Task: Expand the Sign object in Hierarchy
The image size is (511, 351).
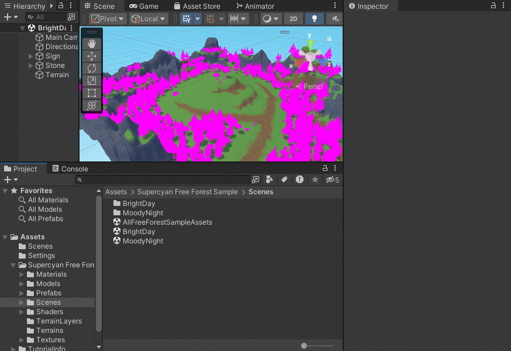Action: point(31,56)
